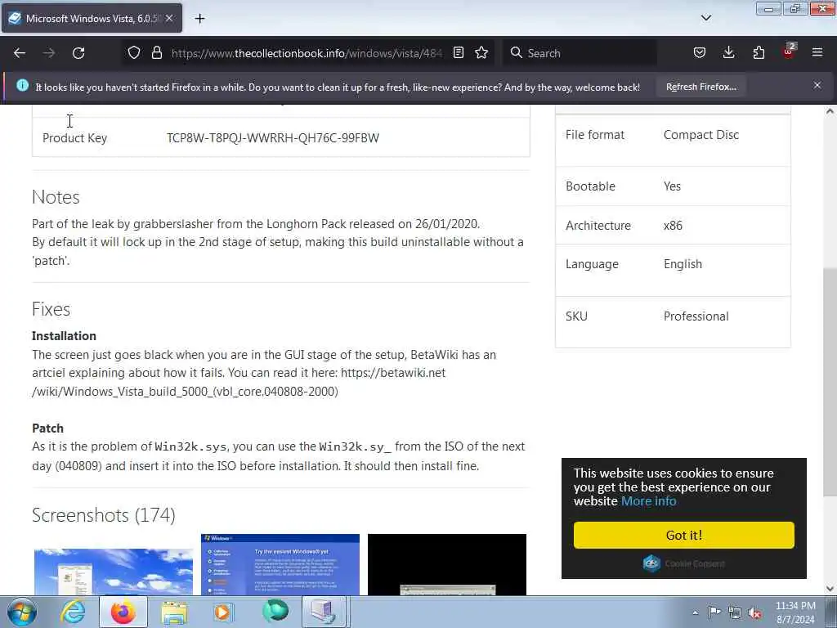Go back with the browser back arrow
The width and height of the screenshot is (837, 628).
(x=20, y=53)
